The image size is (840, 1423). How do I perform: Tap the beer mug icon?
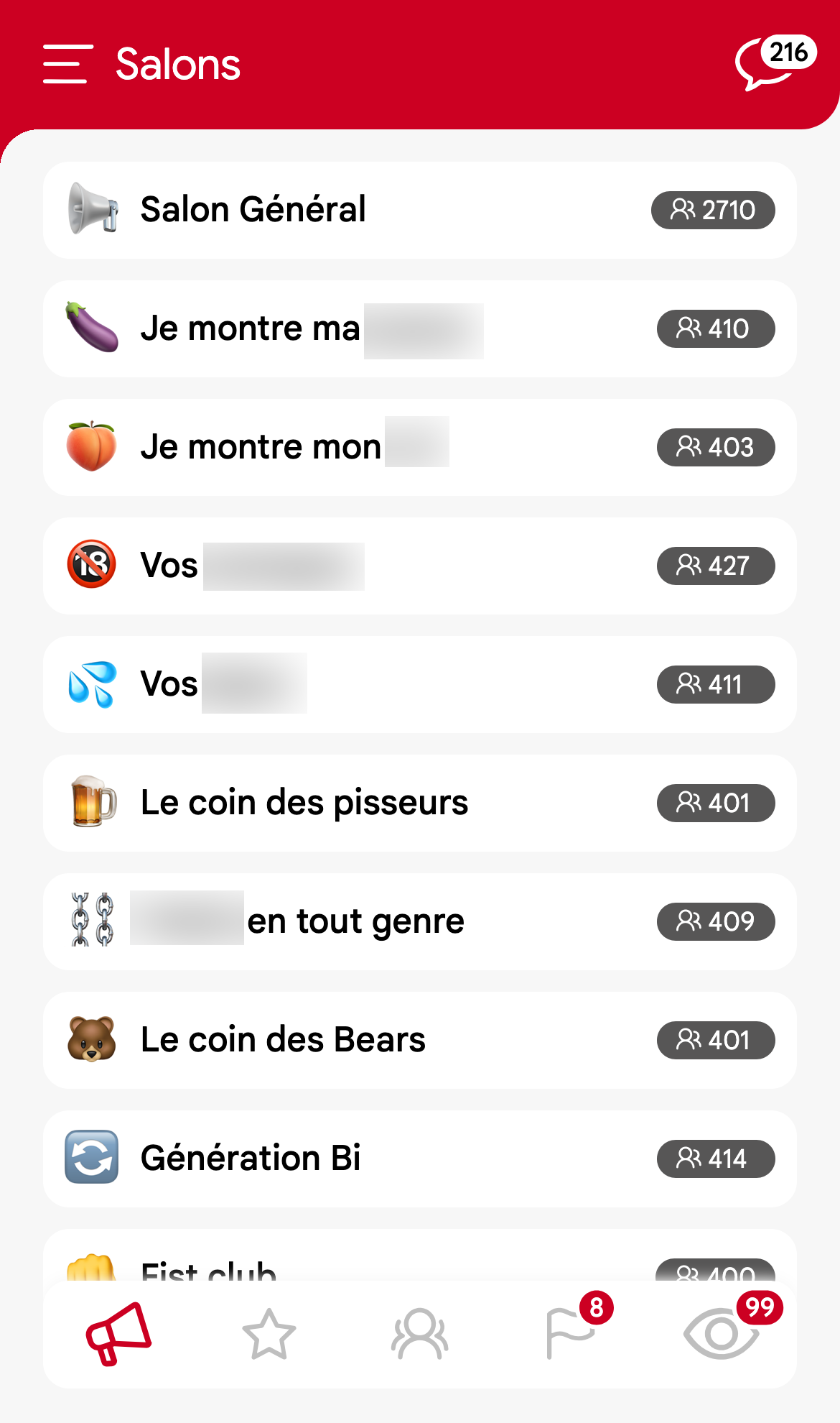pos(93,802)
